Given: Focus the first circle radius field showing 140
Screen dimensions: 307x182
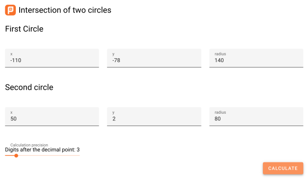Looking at the screenshot, I should click(x=256, y=58).
